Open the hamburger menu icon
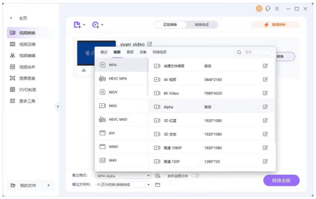 277,9
